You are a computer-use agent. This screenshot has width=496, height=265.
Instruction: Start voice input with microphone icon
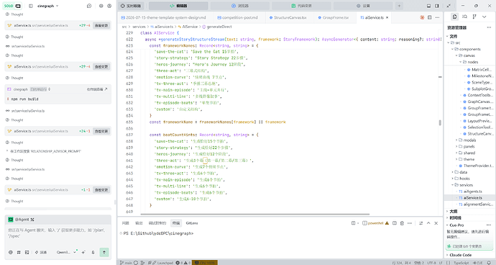(x=93, y=252)
